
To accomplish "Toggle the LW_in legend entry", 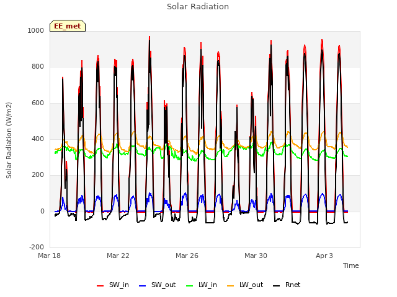I will pyautogui.click(x=201, y=285).
